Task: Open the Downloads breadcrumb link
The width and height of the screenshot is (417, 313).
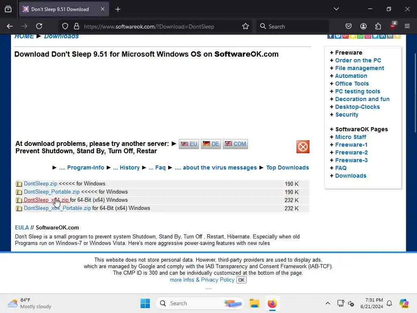Action: click(x=61, y=36)
